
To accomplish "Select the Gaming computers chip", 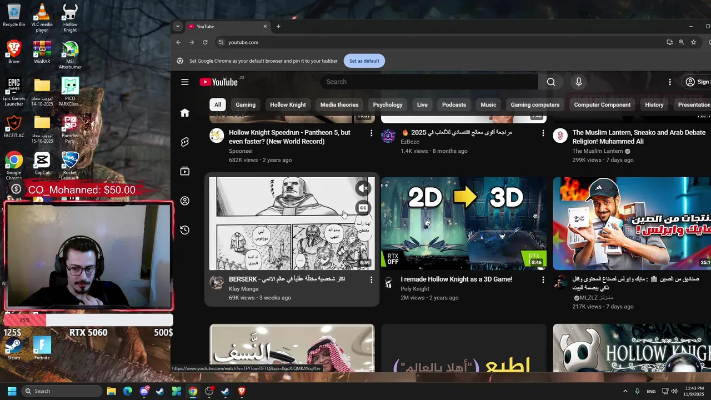I will coord(535,104).
